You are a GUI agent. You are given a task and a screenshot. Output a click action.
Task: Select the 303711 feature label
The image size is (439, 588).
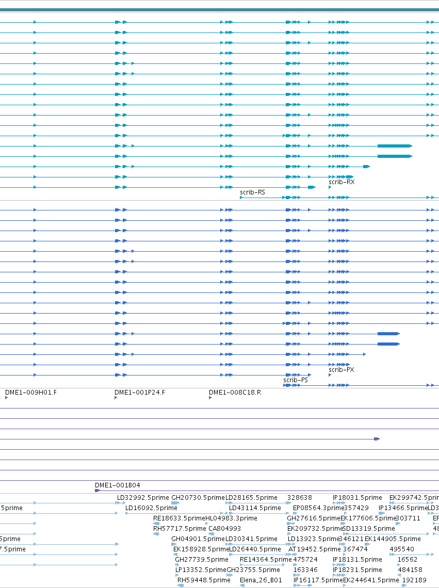(408, 518)
